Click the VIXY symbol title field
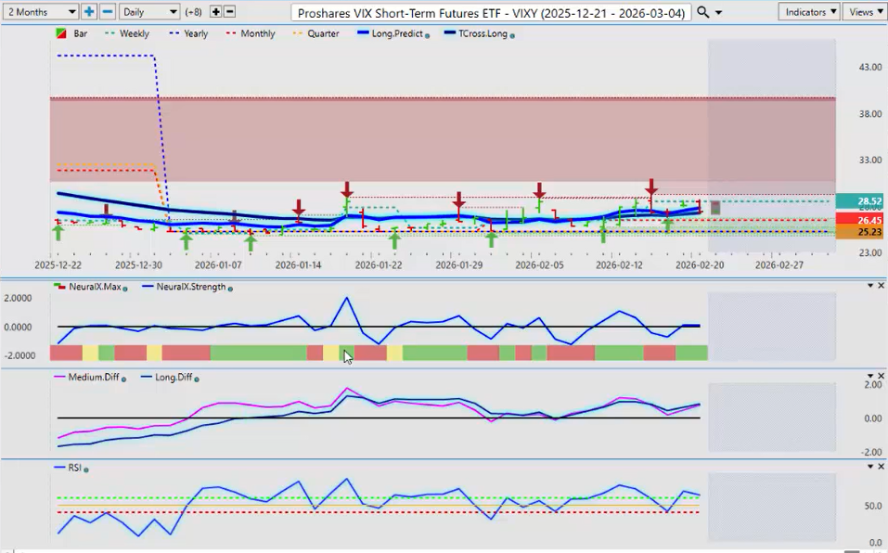Image resolution: width=888 pixels, height=553 pixels. click(x=491, y=12)
